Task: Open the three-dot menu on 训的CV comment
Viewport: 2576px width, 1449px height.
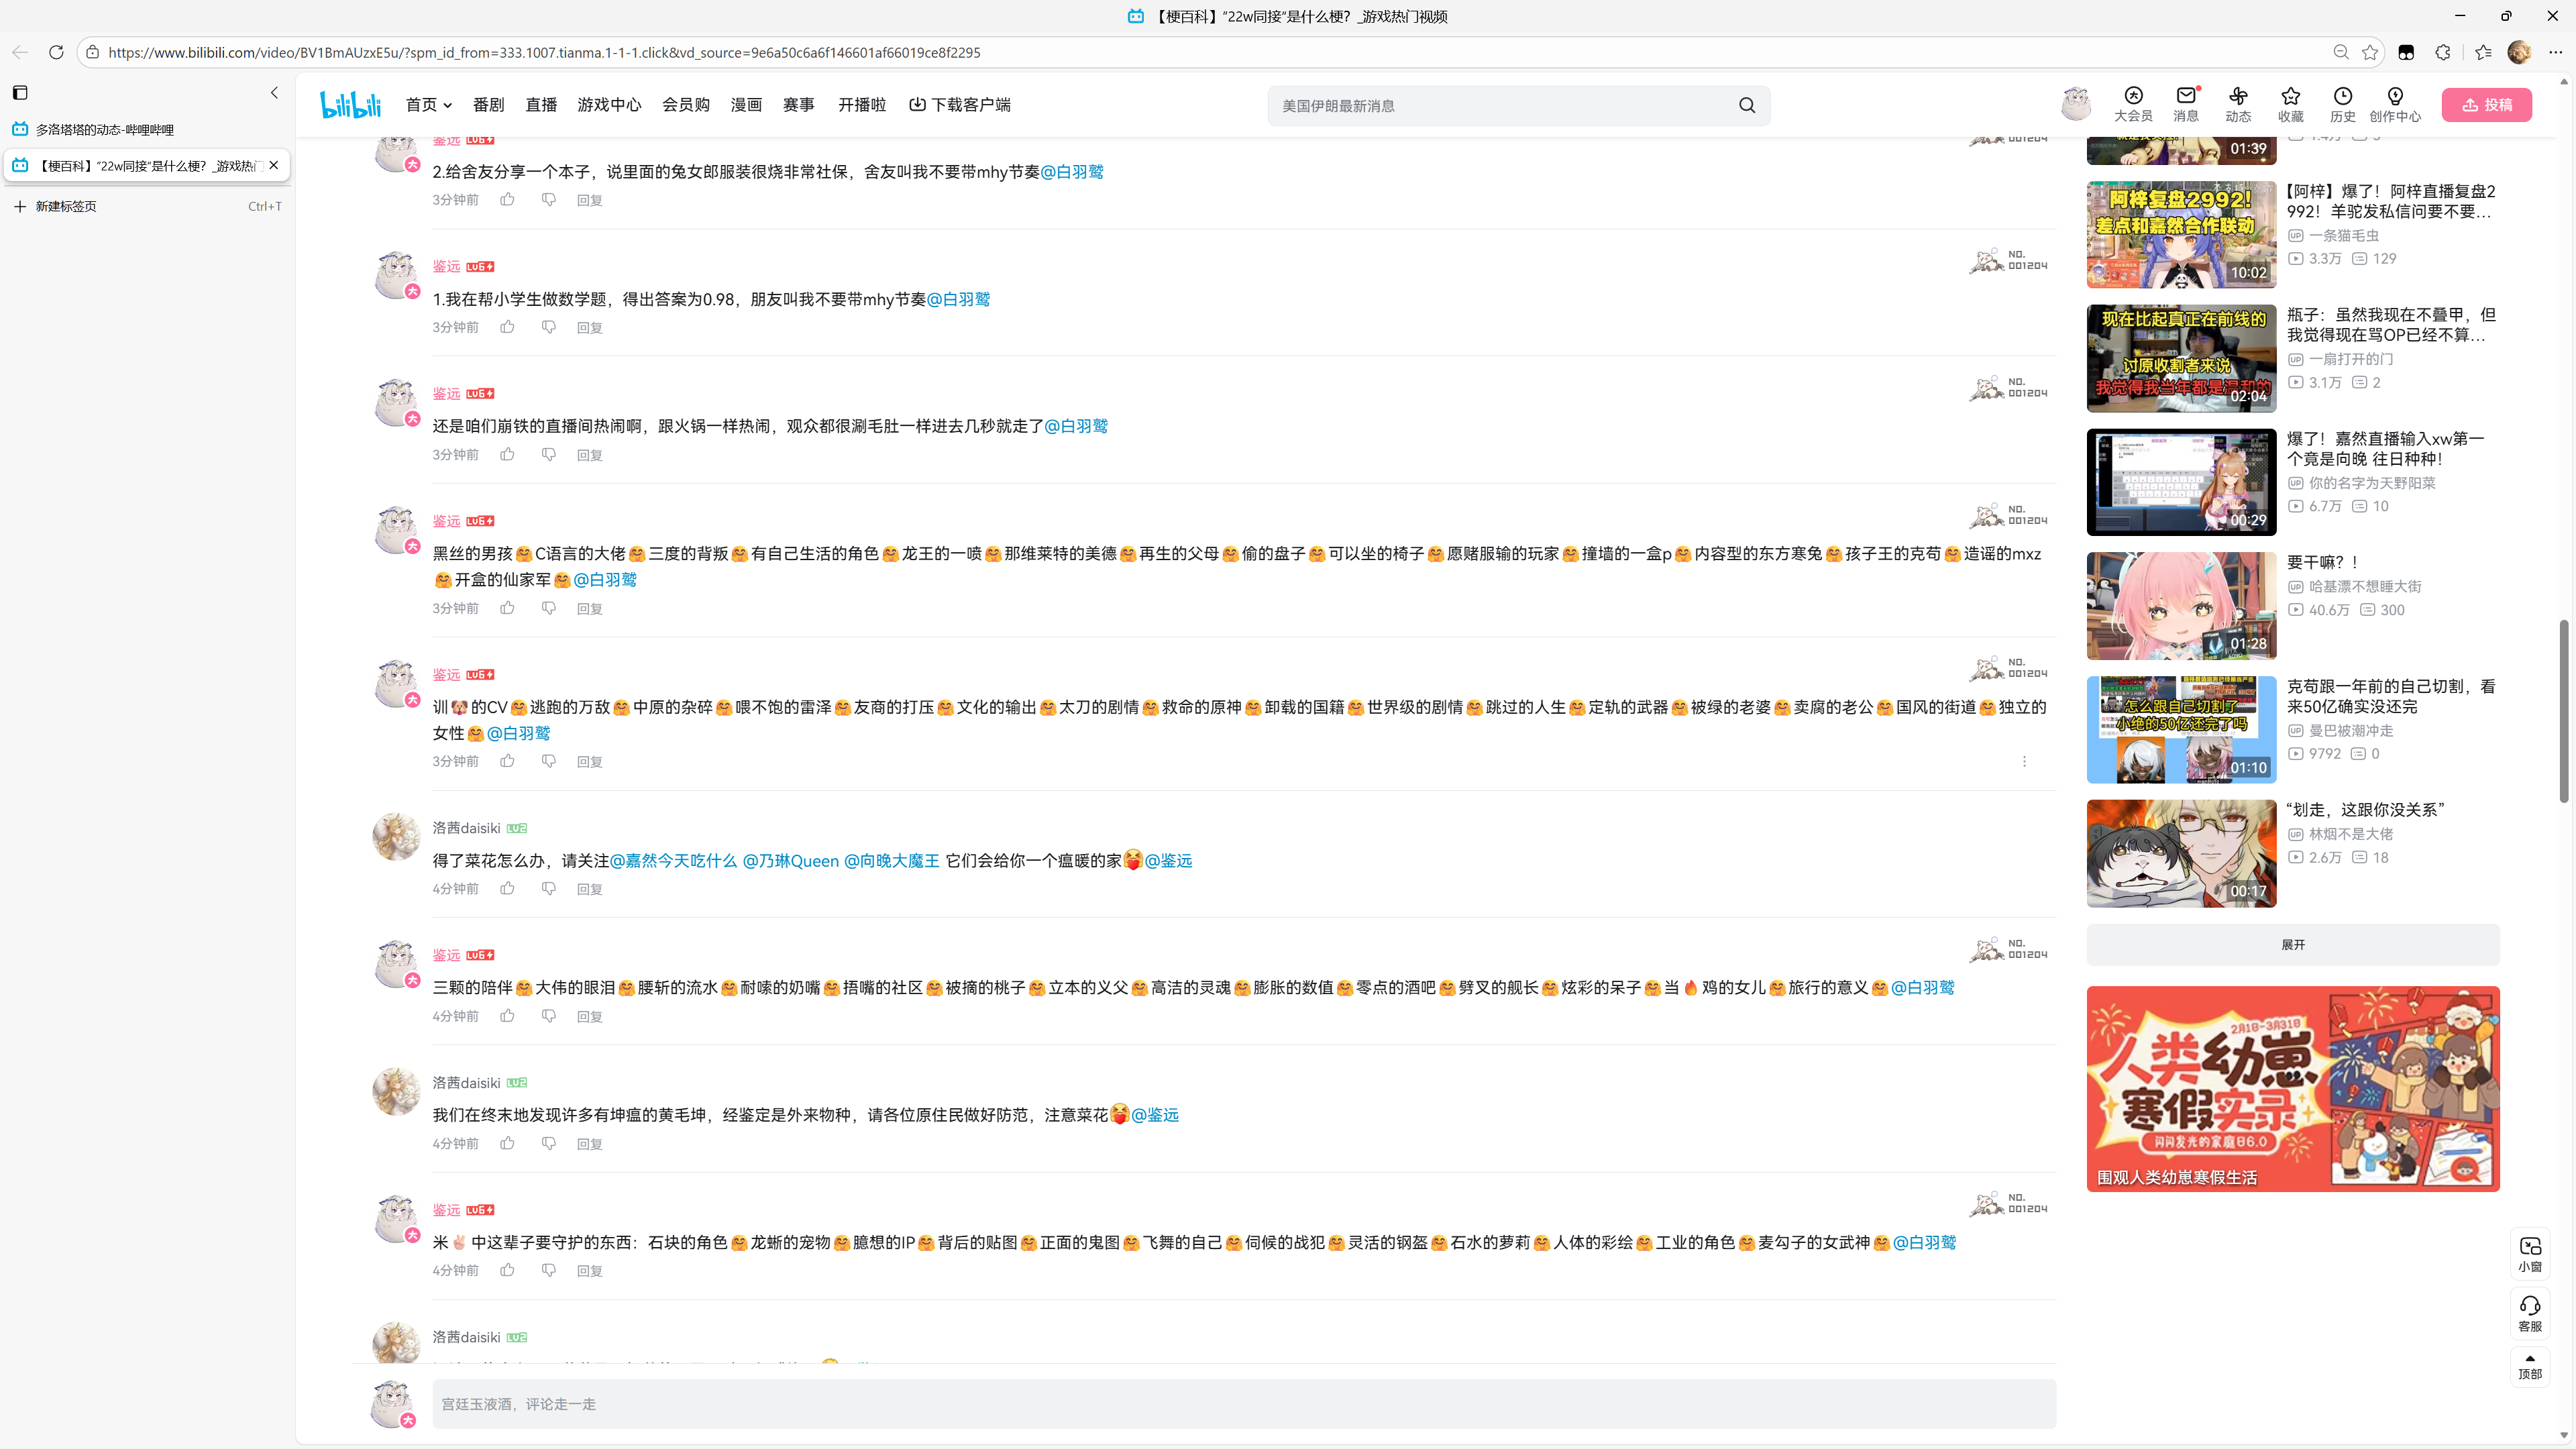Action: tap(2024, 761)
